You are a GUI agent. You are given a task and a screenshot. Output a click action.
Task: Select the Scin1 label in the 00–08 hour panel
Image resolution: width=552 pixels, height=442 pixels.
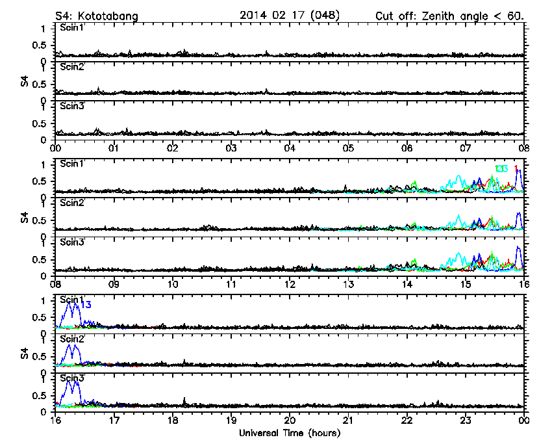[72, 27]
